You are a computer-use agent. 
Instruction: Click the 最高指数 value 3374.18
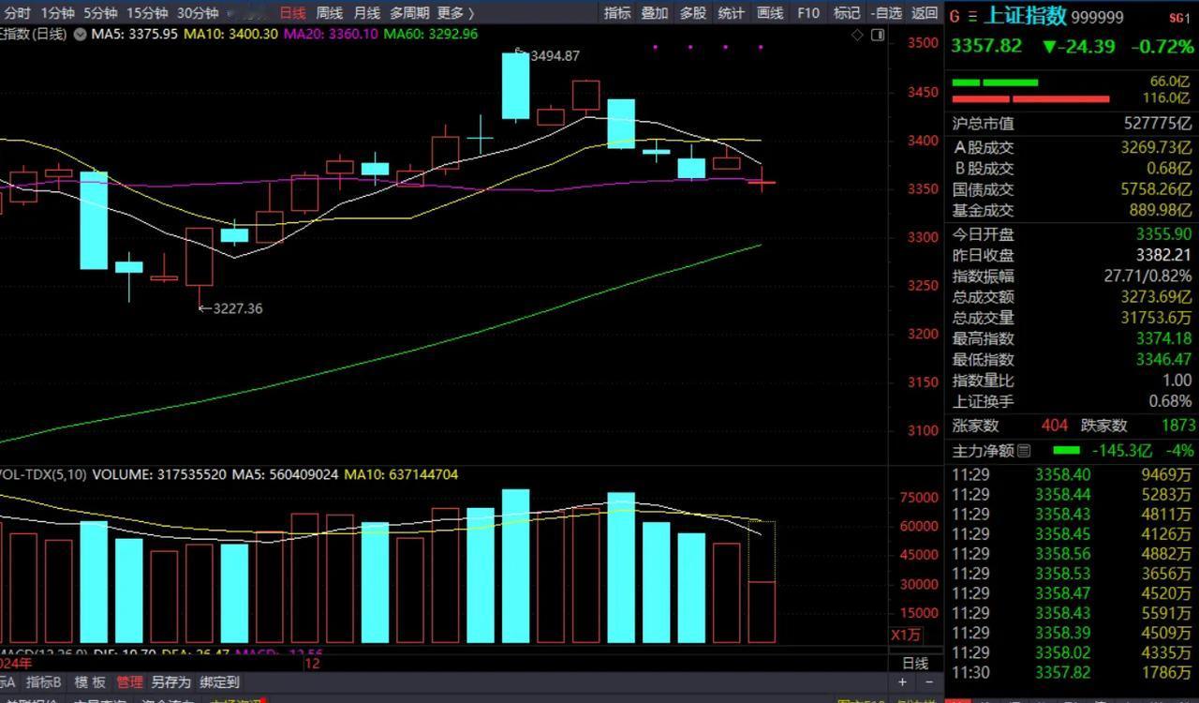click(1163, 338)
